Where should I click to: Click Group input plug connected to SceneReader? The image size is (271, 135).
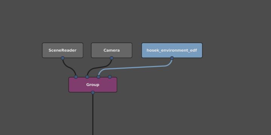(x=76, y=77)
